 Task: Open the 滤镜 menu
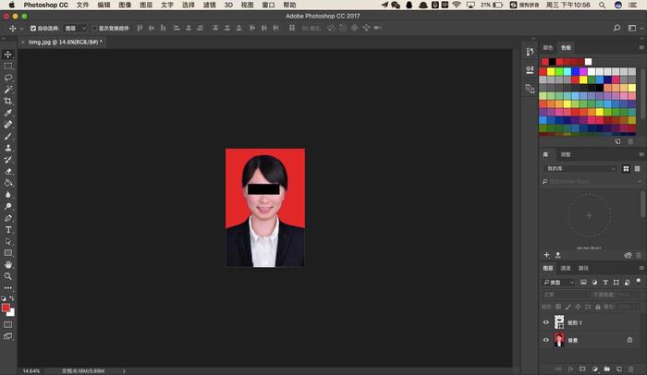pyautogui.click(x=209, y=5)
